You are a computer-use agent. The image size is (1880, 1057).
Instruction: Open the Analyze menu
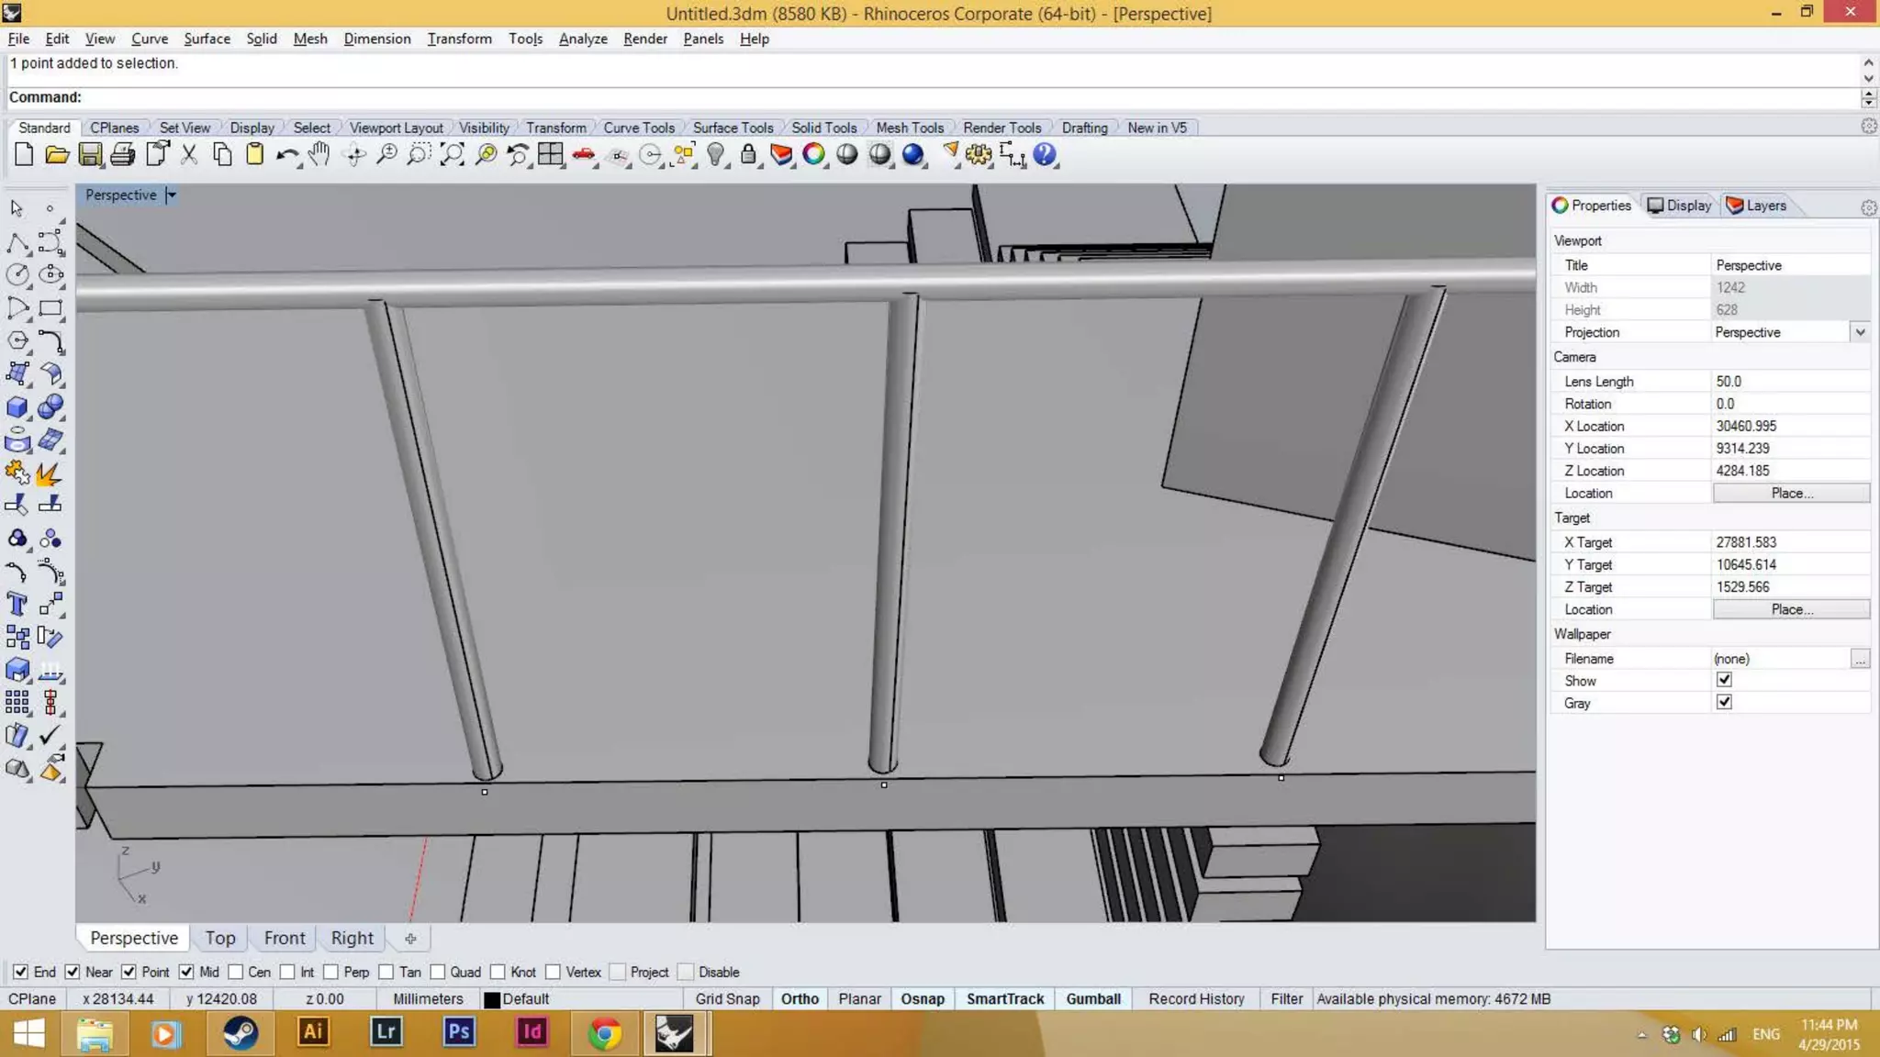point(582,39)
